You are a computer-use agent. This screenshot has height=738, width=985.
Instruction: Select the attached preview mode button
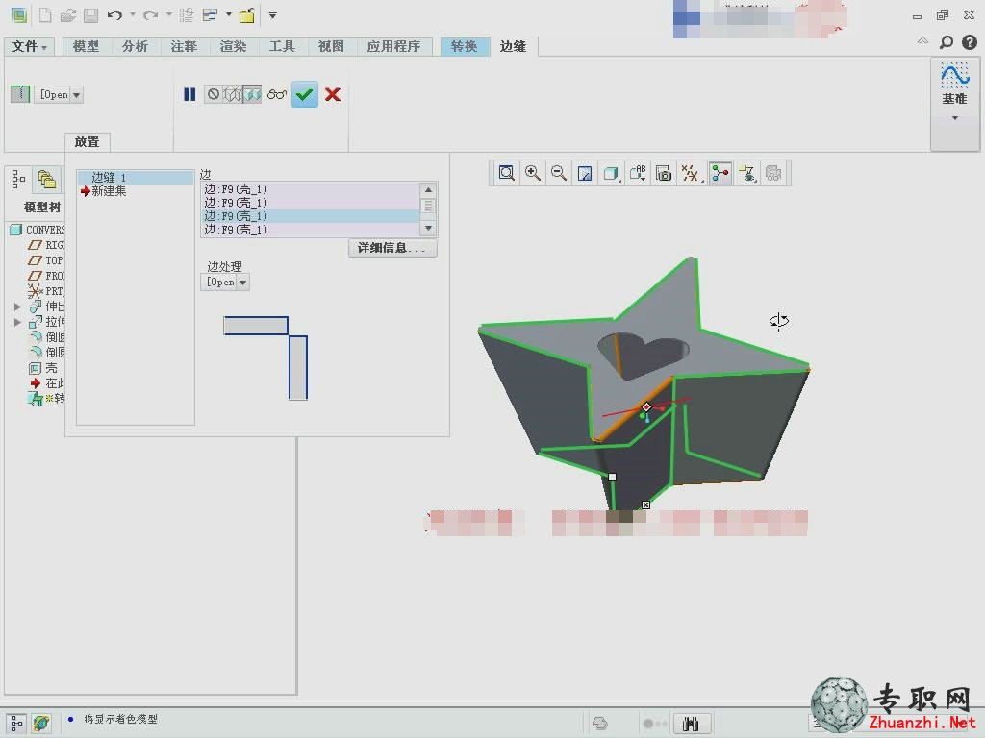pyautogui.click(x=252, y=94)
